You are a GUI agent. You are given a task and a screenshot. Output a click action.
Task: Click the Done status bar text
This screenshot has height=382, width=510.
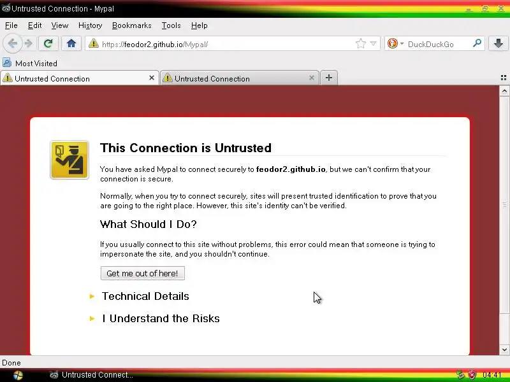click(11, 363)
